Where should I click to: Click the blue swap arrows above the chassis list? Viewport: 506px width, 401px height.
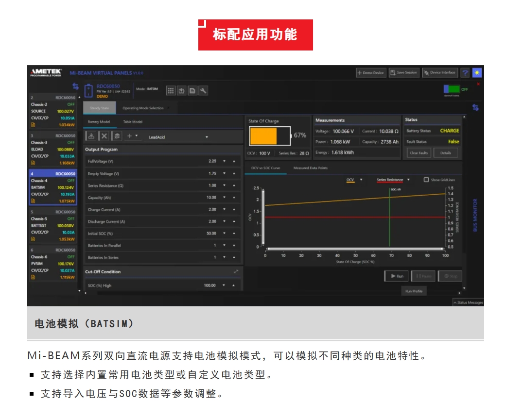[75, 86]
